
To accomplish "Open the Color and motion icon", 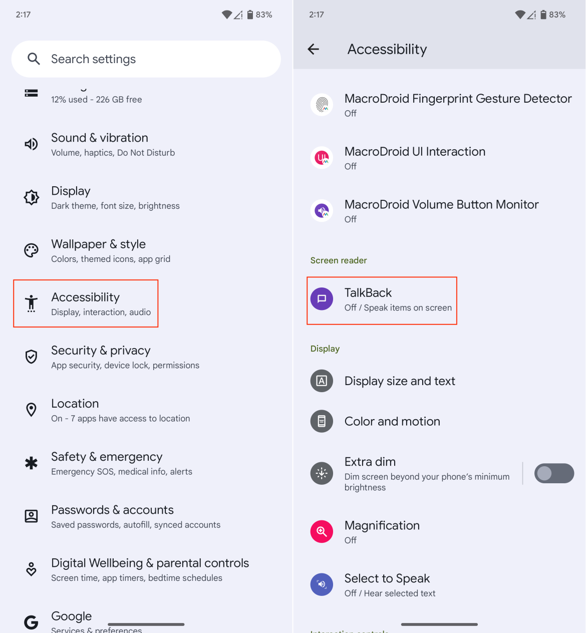I will point(322,421).
